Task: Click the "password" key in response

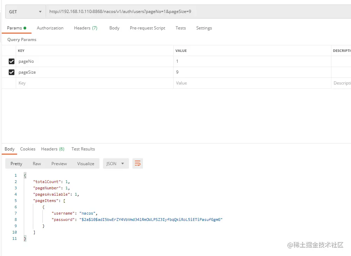Action: point(63,220)
